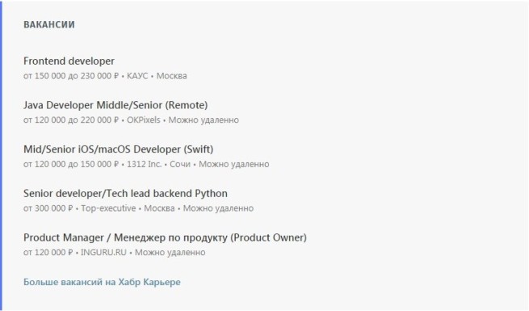This screenshot has height=311, width=529.
Task: Click company name OKPixels
Action: (144, 120)
